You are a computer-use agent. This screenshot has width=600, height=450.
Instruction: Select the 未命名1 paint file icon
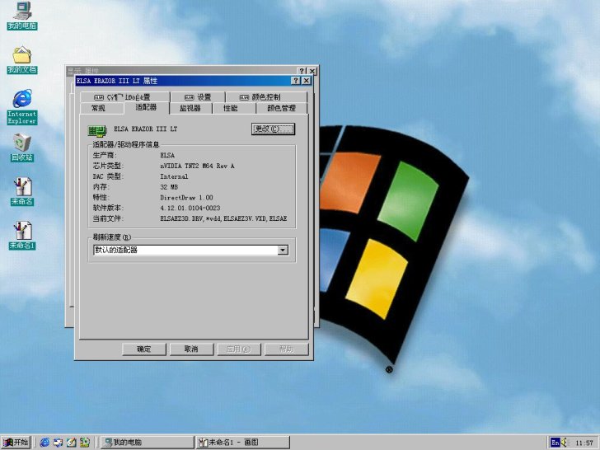22,236
